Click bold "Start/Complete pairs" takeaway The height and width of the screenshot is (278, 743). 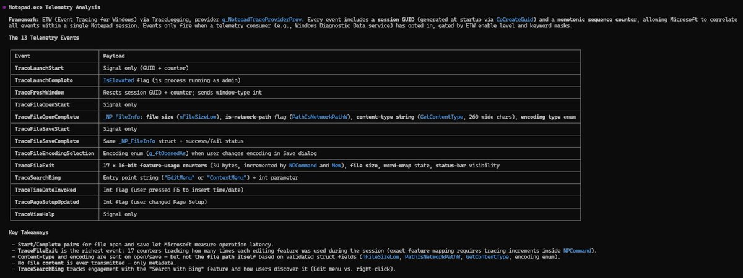(x=48, y=246)
